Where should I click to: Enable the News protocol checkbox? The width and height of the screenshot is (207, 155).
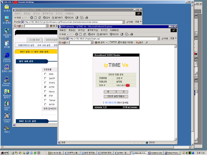pyautogui.click(x=45, y=91)
